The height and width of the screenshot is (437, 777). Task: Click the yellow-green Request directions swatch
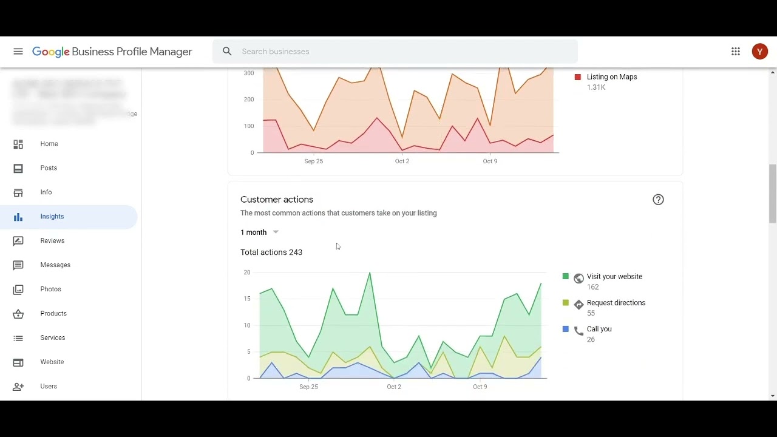[x=566, y=303]
